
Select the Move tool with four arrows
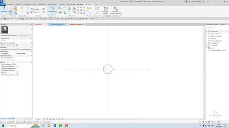[x=60, y=13]
